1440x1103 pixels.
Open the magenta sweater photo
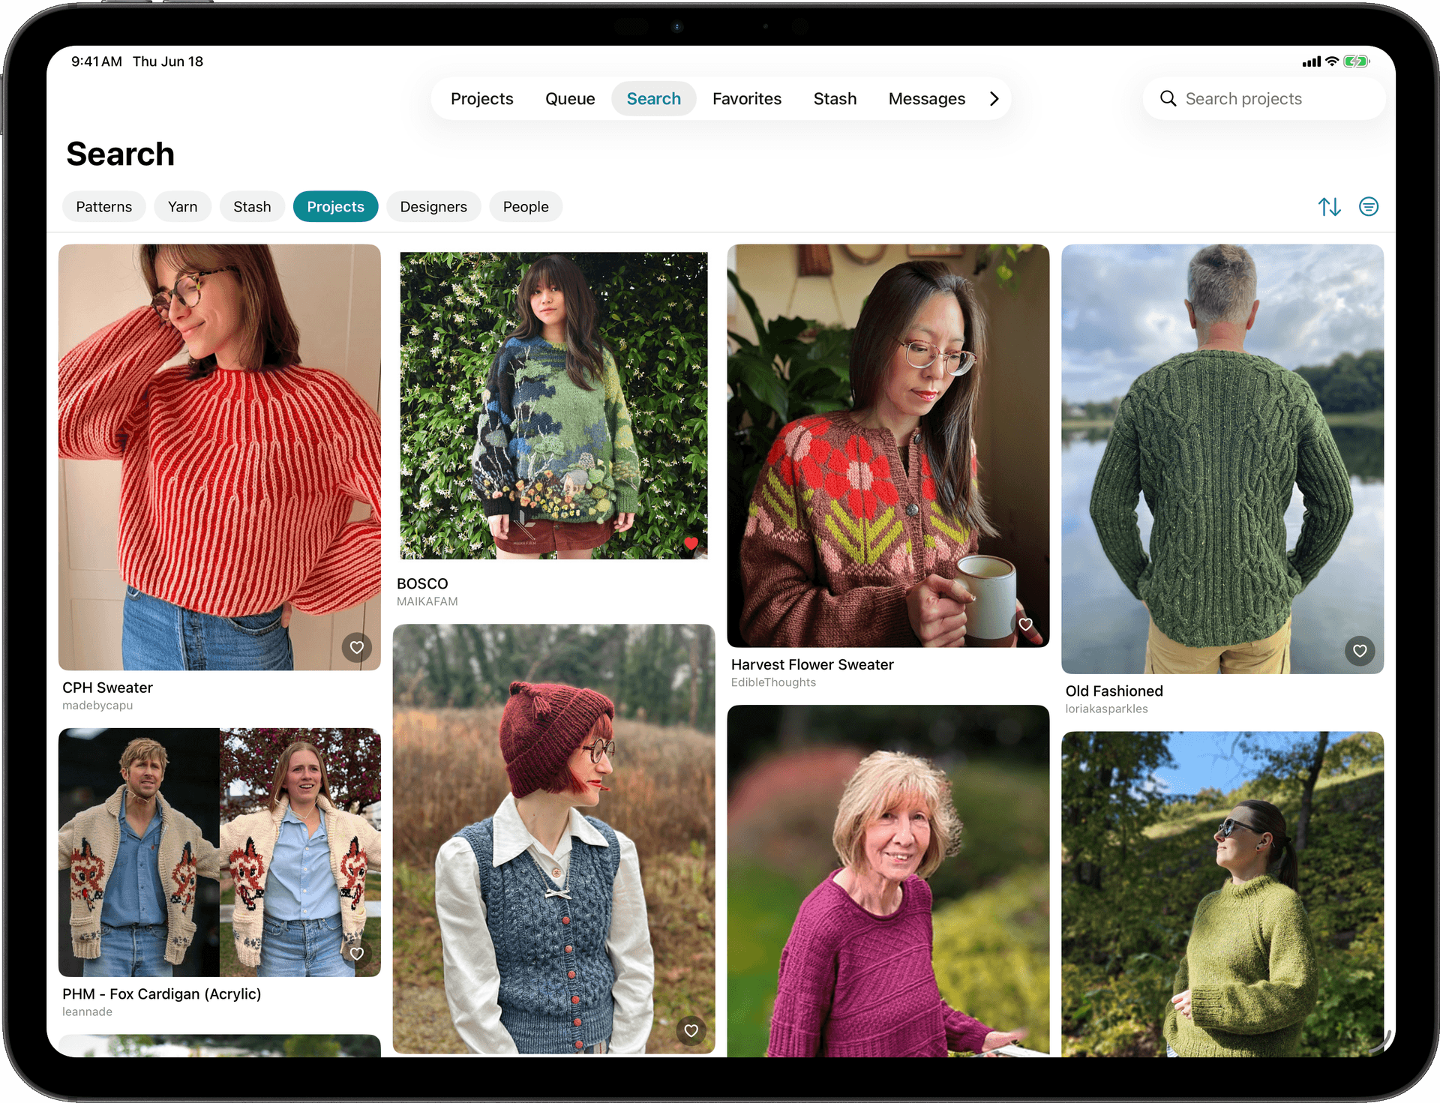coord(888,881)
